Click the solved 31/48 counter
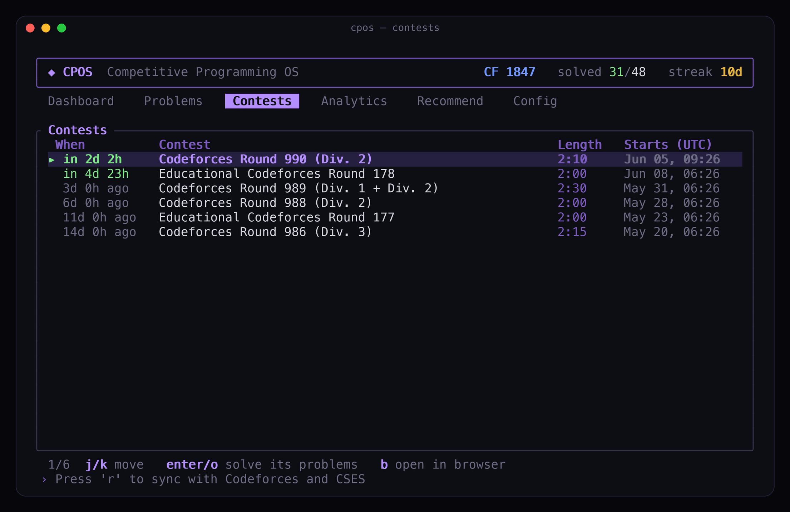Viewport: 790px width, 512px height. click(602, 72)
